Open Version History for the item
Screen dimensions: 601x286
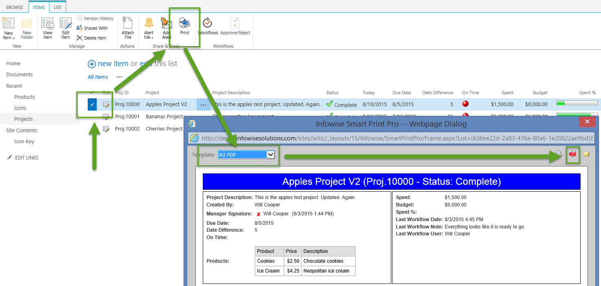[95, 18]
